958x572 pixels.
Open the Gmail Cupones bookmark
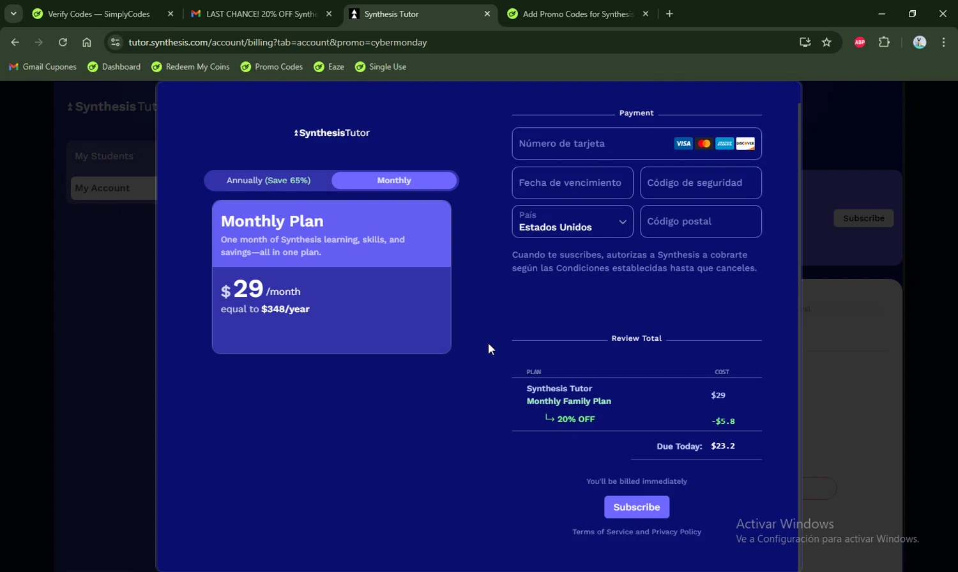43,66
